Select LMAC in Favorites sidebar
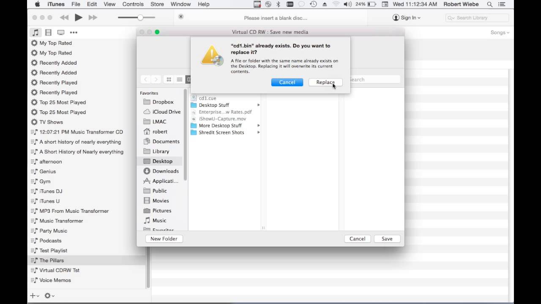The height and width of the screenshot is (304, 541). (159, 122)
